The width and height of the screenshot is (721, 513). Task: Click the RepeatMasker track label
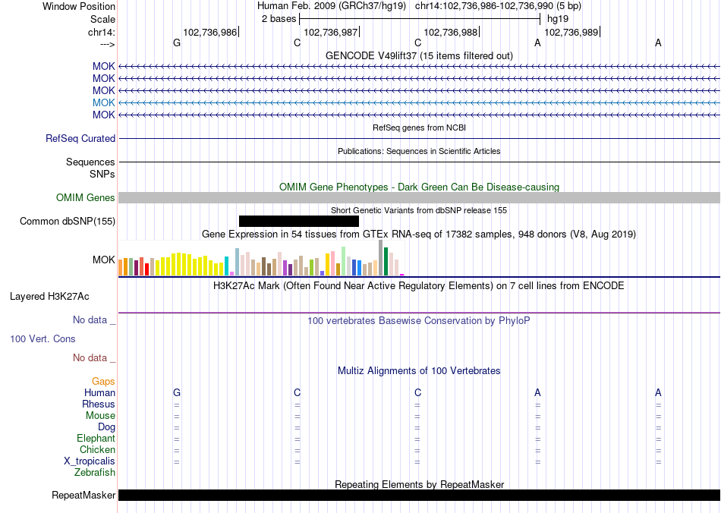tap(83, 495)
